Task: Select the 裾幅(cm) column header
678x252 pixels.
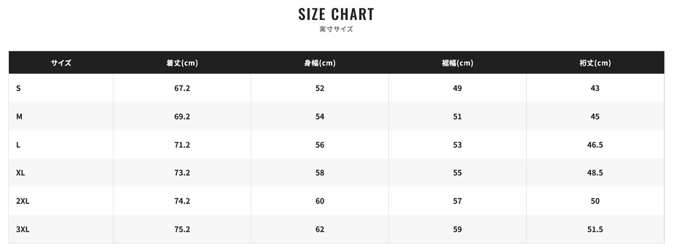Action: pyautogui.click(x=457, y=63)
